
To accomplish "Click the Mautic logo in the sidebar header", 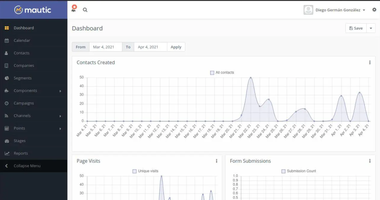I will click(x=33, y=10).
